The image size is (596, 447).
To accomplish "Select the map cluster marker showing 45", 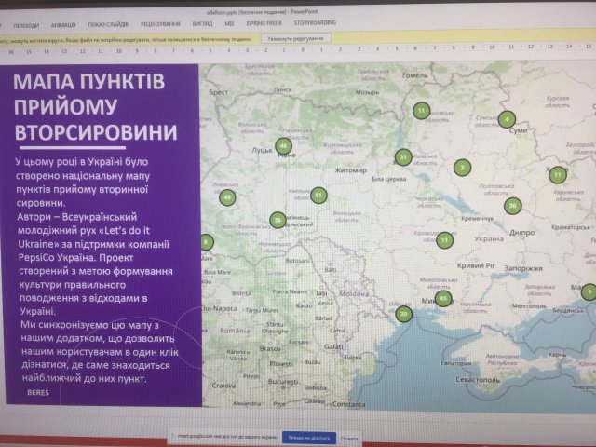I will (443, 299).
